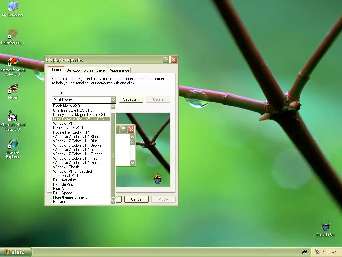
Task: Click the tray icon beside the clock
Action: click(x=317, y=252)
